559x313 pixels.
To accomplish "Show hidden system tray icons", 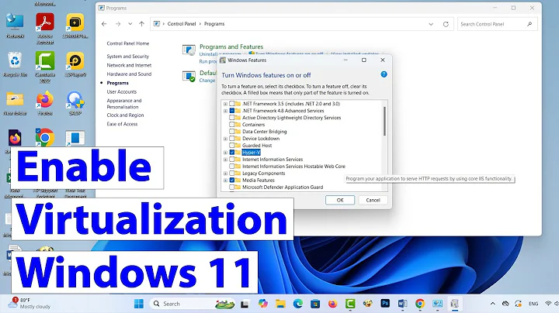I will click(x=493, y=304).
